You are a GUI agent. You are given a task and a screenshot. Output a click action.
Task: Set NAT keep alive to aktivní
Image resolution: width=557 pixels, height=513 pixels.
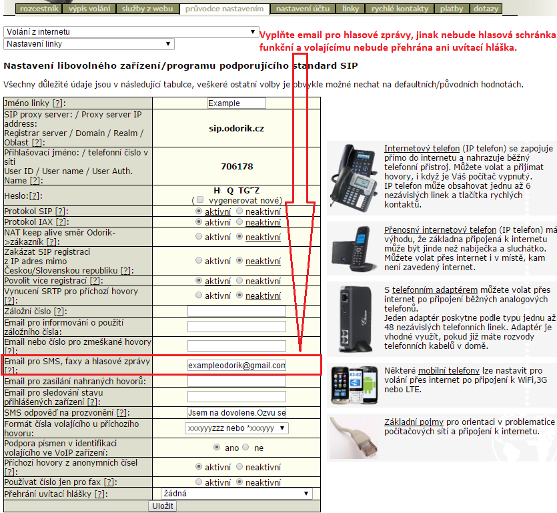[199, 237]
